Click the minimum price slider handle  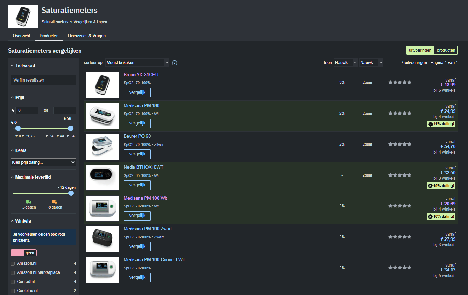point(18,128)
